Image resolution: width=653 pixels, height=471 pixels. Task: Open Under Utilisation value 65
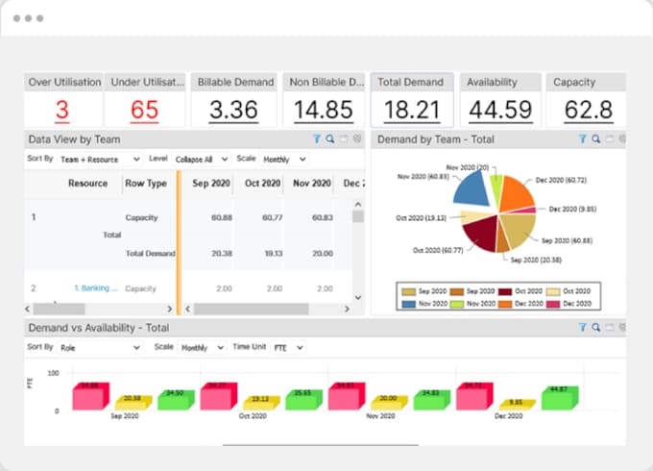(144, 110)
